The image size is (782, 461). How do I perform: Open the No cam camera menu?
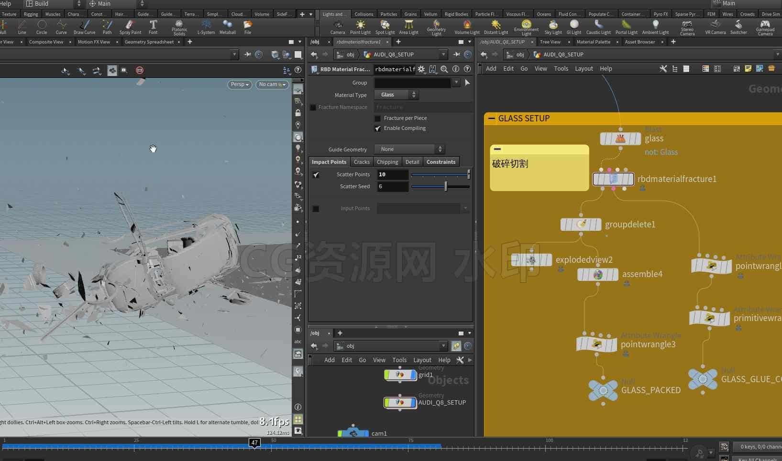coord(272,85)
